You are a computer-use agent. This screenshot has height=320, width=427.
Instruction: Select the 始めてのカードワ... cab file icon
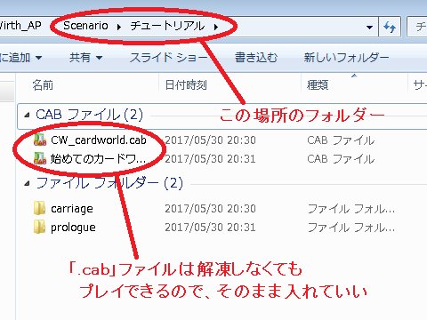[x=40, y=158]
